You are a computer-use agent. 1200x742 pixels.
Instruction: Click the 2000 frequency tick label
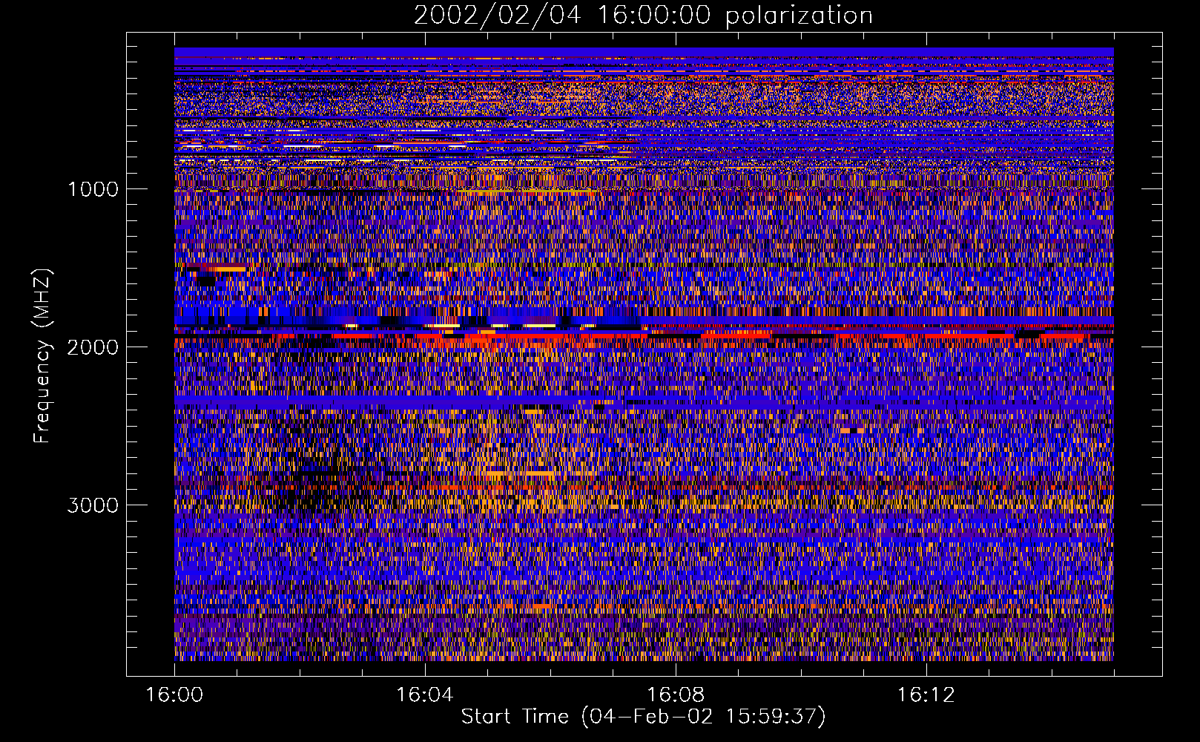[x=93, y=347]
